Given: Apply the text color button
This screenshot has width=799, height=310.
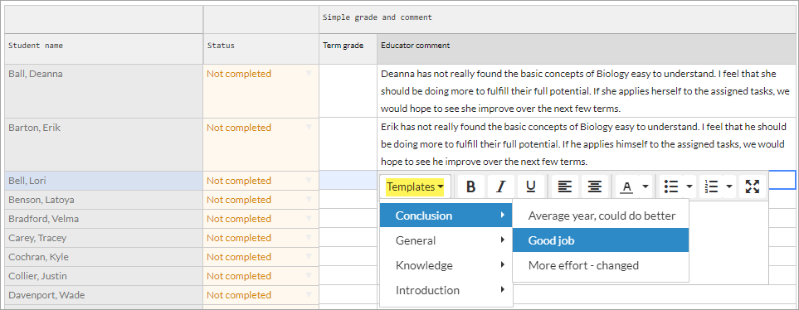Looking at the screenshot, I should pos(626,186).
